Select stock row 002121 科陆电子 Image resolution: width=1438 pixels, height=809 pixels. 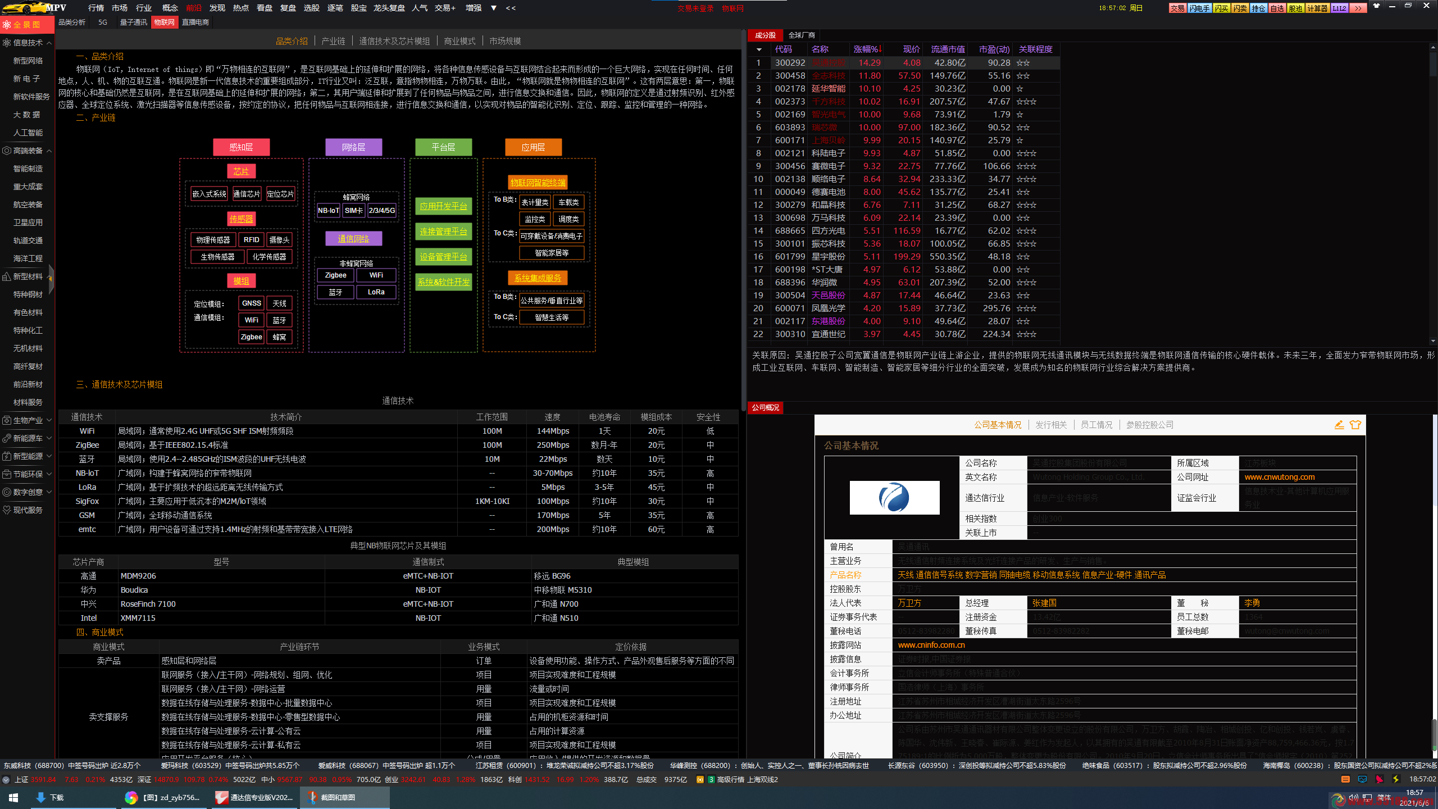pos(904,153)
